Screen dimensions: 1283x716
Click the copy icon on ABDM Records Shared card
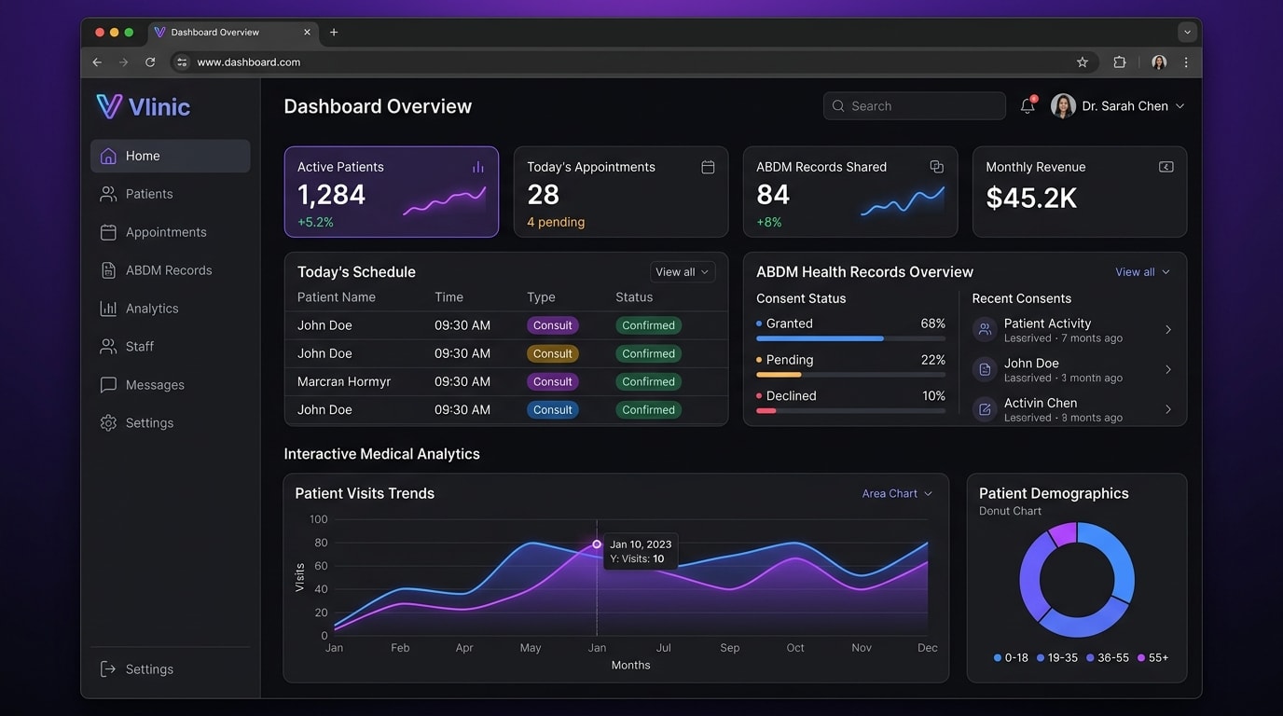click(936, 167)
